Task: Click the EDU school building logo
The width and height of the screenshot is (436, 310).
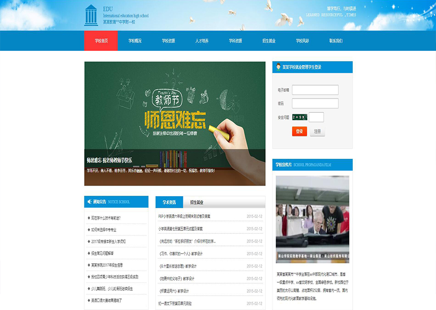Action: [x=91, y=15]
